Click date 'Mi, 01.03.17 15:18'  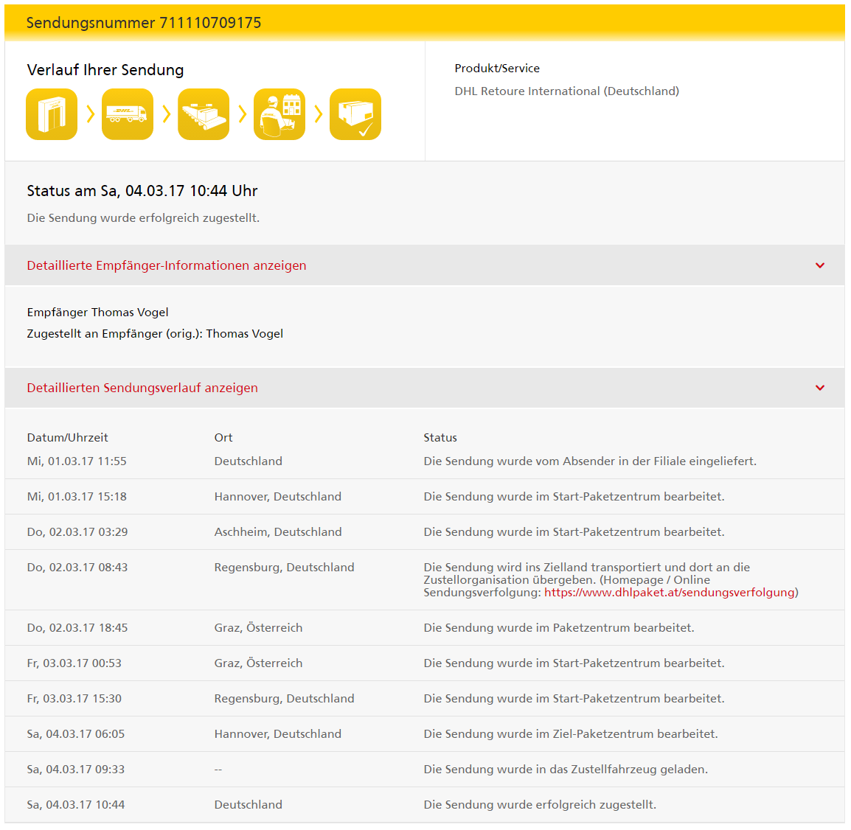pyautogui.click(x=77, y=496)
